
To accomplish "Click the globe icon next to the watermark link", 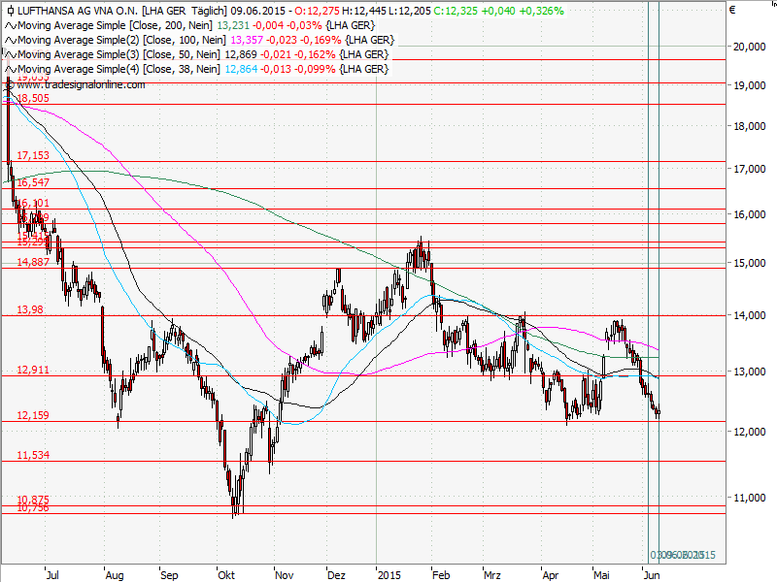I will coord(10,85).
